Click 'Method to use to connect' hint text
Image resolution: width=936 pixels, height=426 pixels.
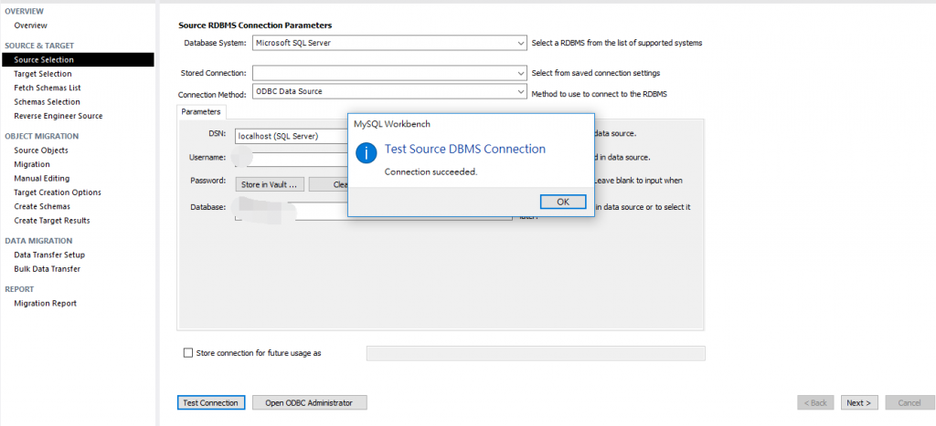600,94
